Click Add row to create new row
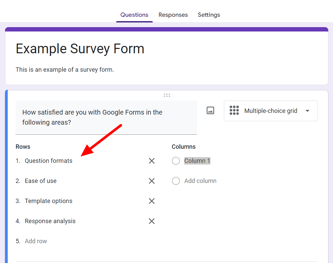Screen dimensions: 333x263 tap(36, 241)
